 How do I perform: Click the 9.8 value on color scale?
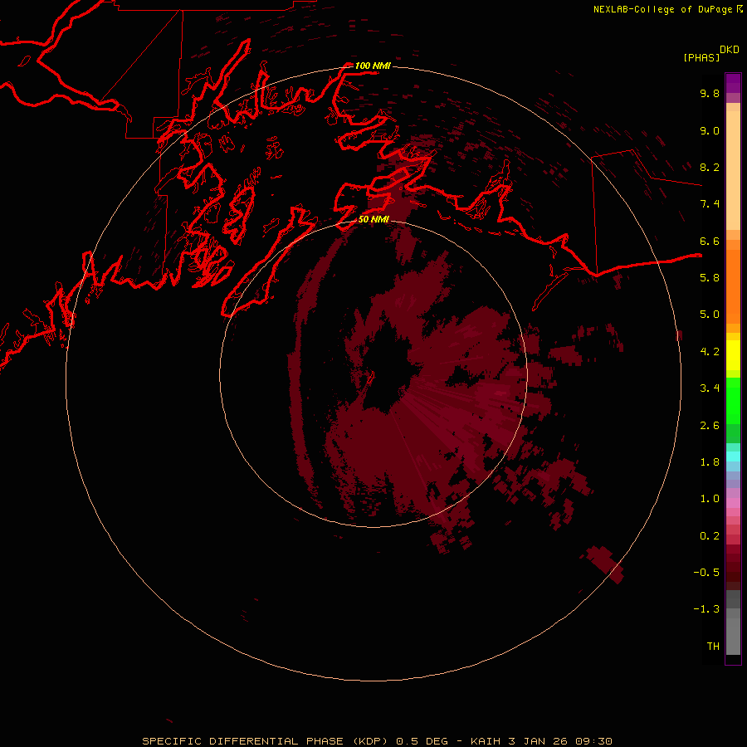tap(710, 93)
